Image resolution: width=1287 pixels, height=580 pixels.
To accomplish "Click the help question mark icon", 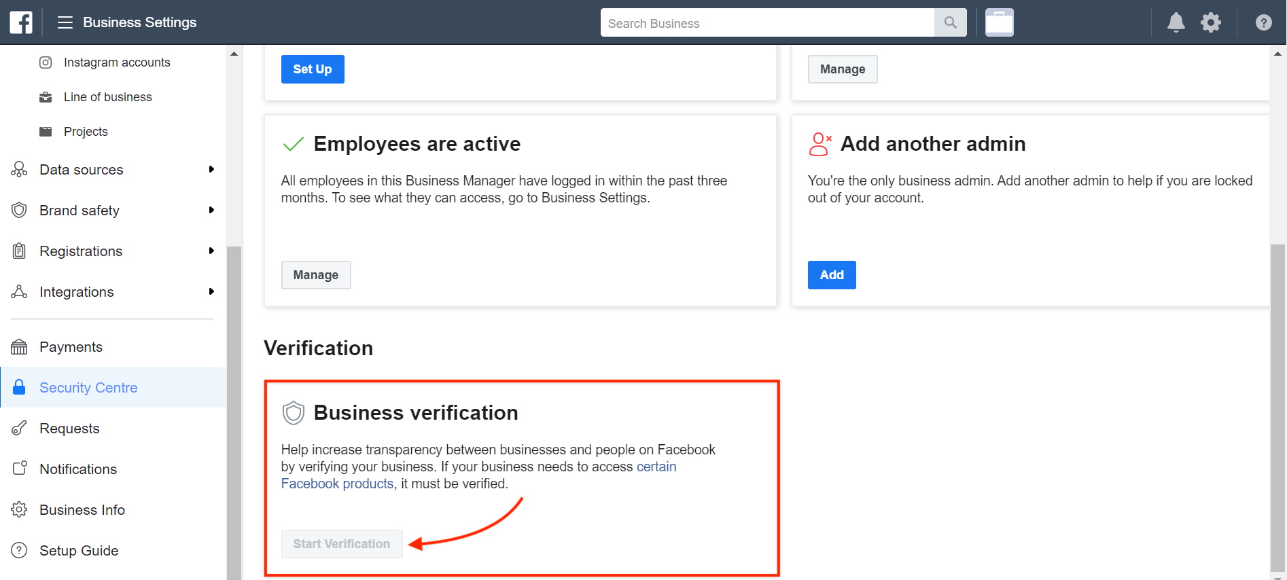I will (1264, 22).
